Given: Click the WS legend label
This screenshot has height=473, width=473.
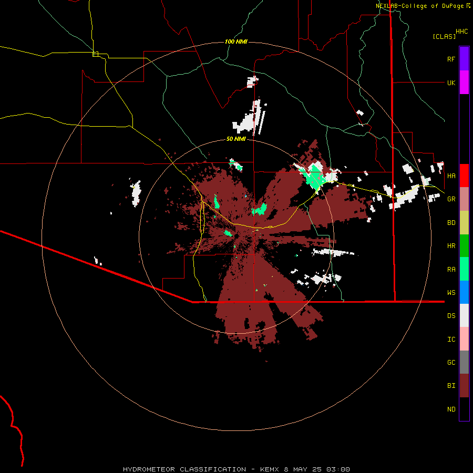Looking at the screenshot, I should click(x=451, y=293).
